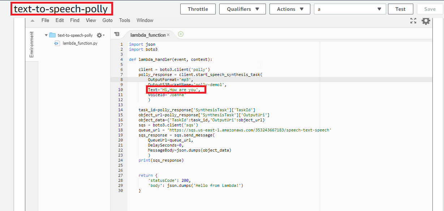The height and width of the screenshot is (211, 444).
Task: Close the lambda_function tab
Action: (168, 35)
